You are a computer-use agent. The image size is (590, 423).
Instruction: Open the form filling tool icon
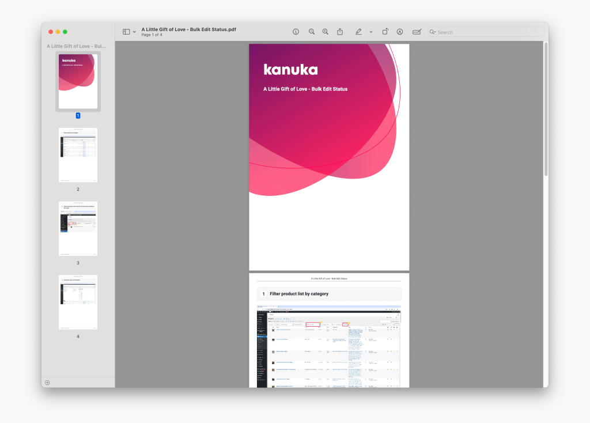(417, 32)
